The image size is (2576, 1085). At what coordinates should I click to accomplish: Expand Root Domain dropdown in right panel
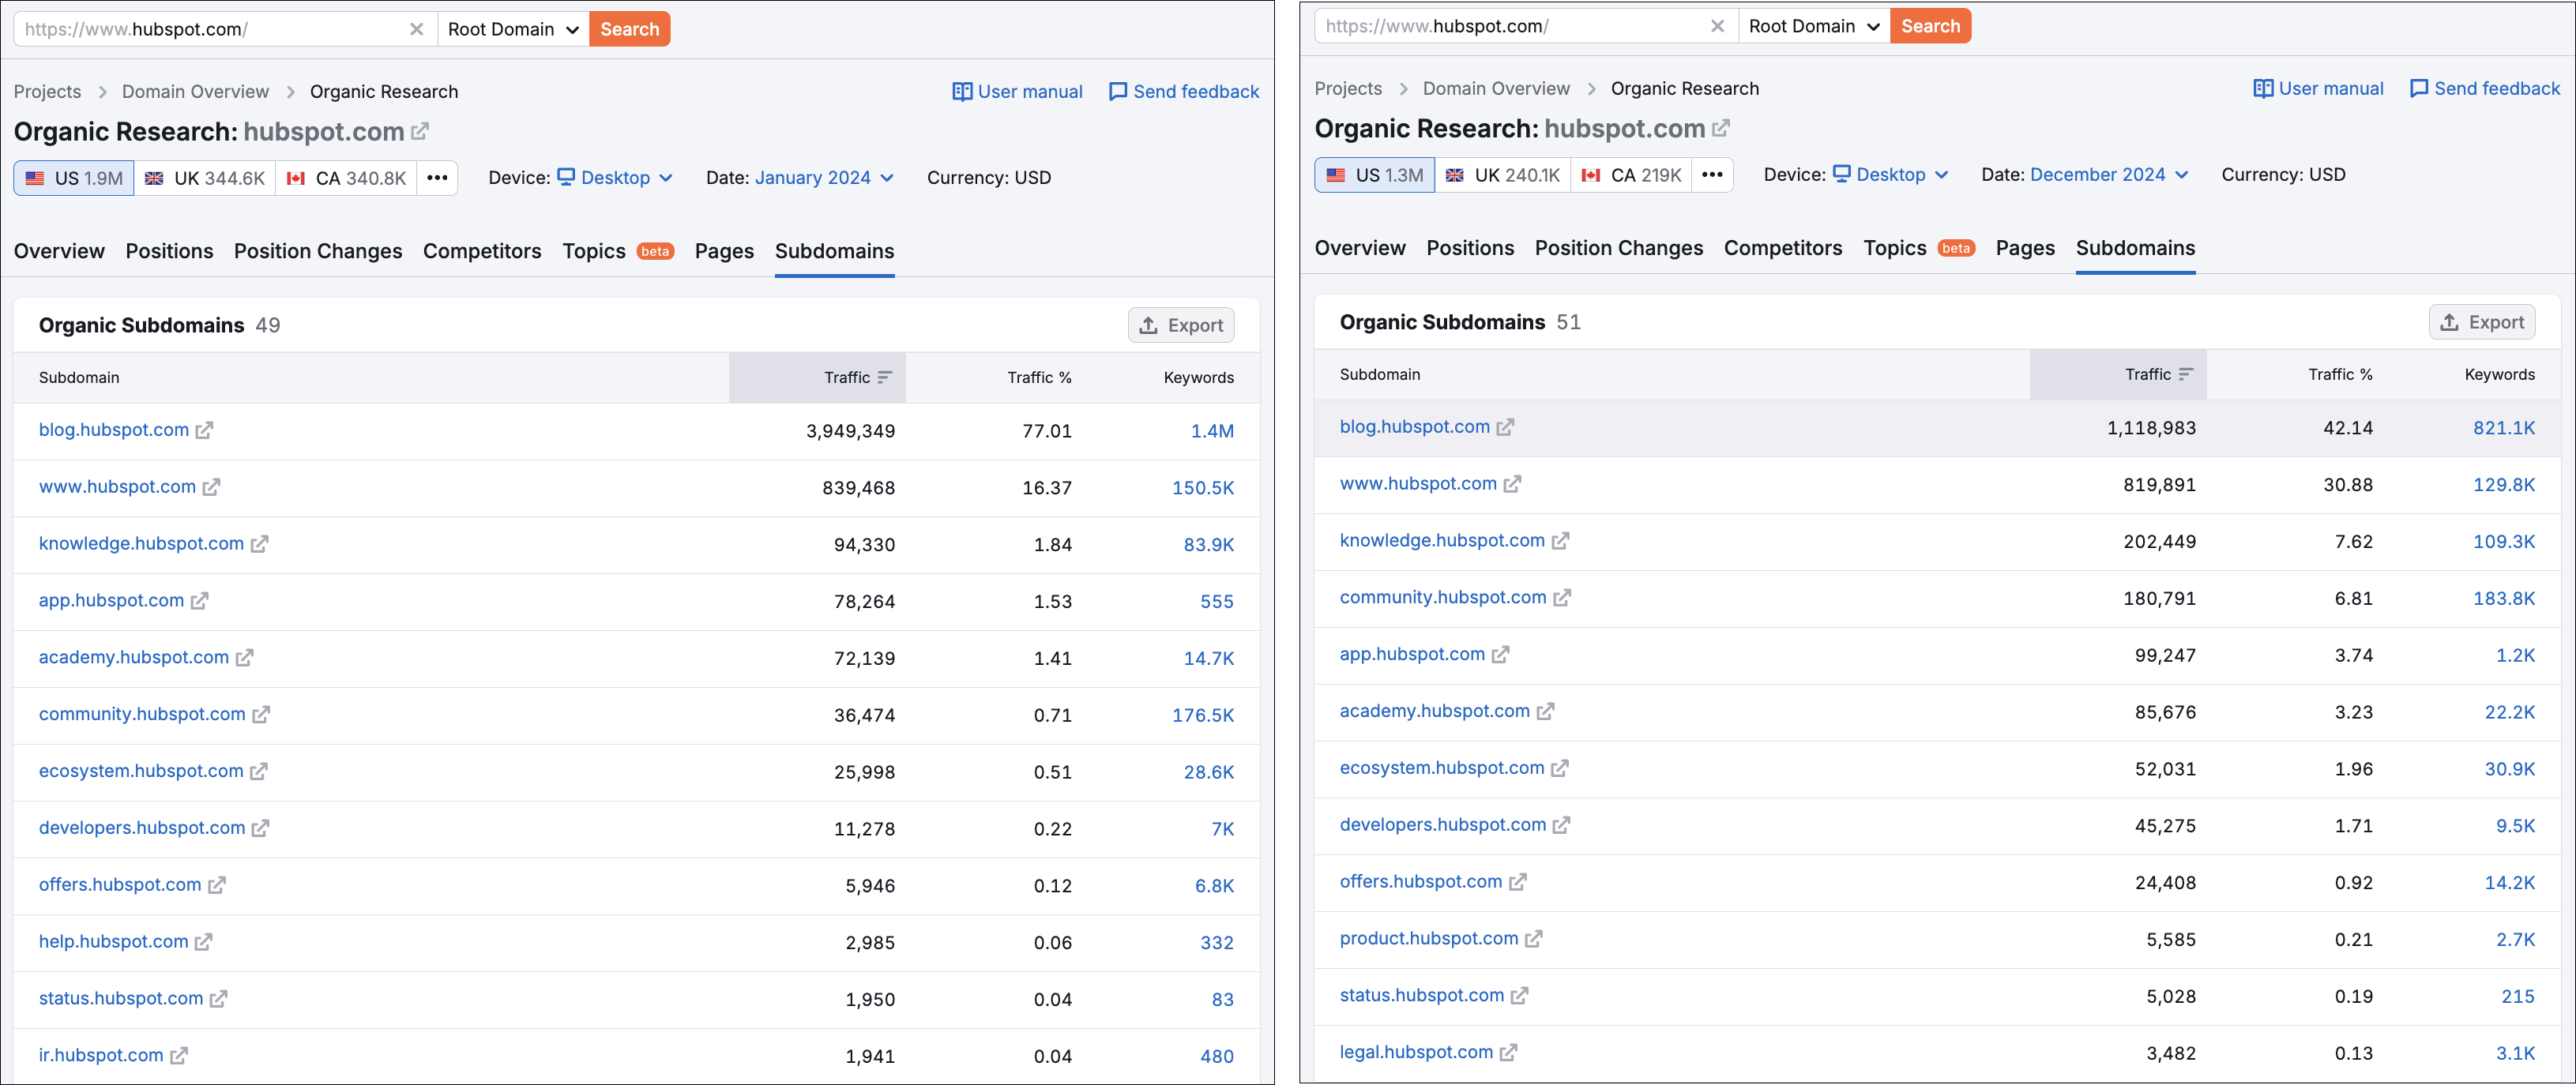click(x=1814, y=26)
